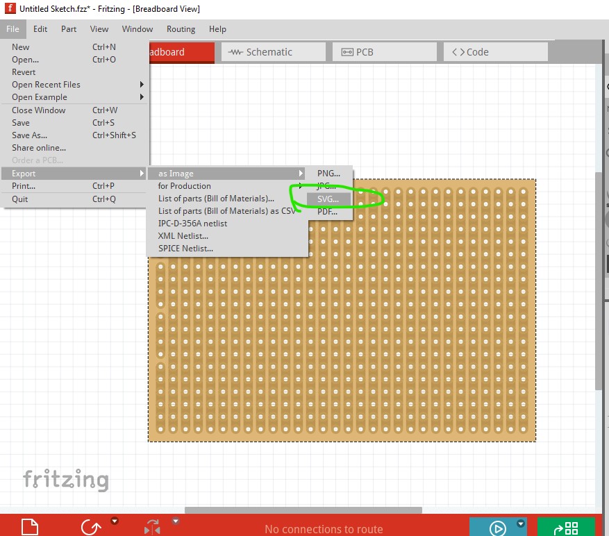The image size is (609, 536).
Task: Click the Add a note icon
Action: pos(30,528)
